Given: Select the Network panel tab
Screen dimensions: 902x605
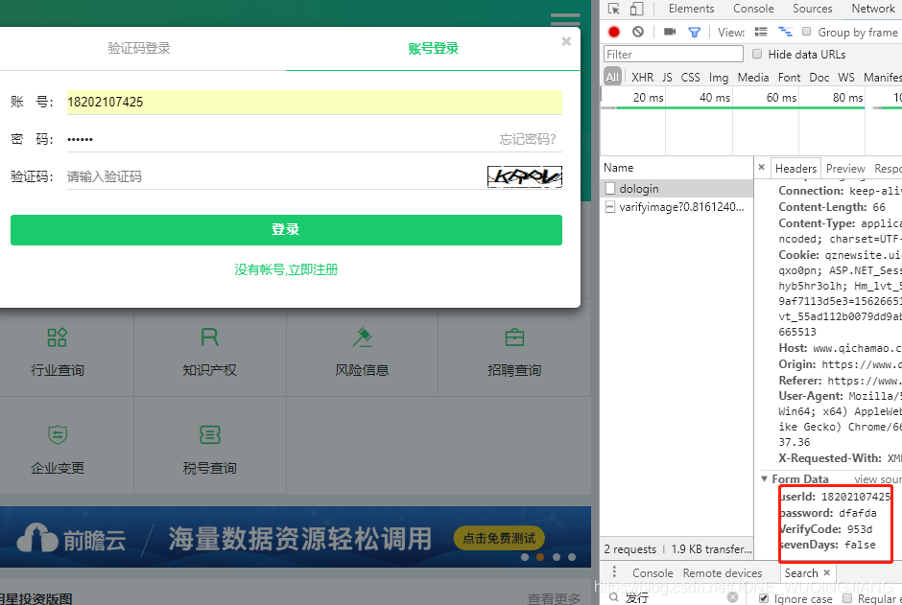Looking at the screenshot, I should (x=872, y=9).
